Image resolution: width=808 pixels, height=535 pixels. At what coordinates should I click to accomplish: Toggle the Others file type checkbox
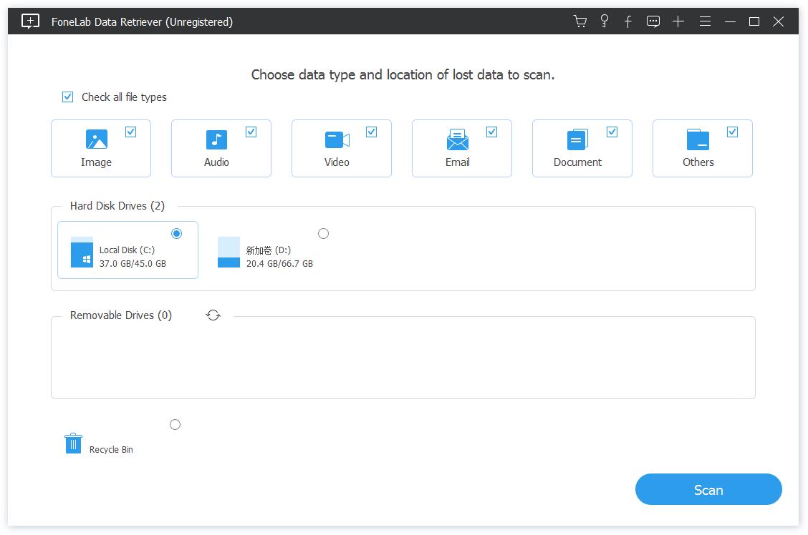point(732,132)
